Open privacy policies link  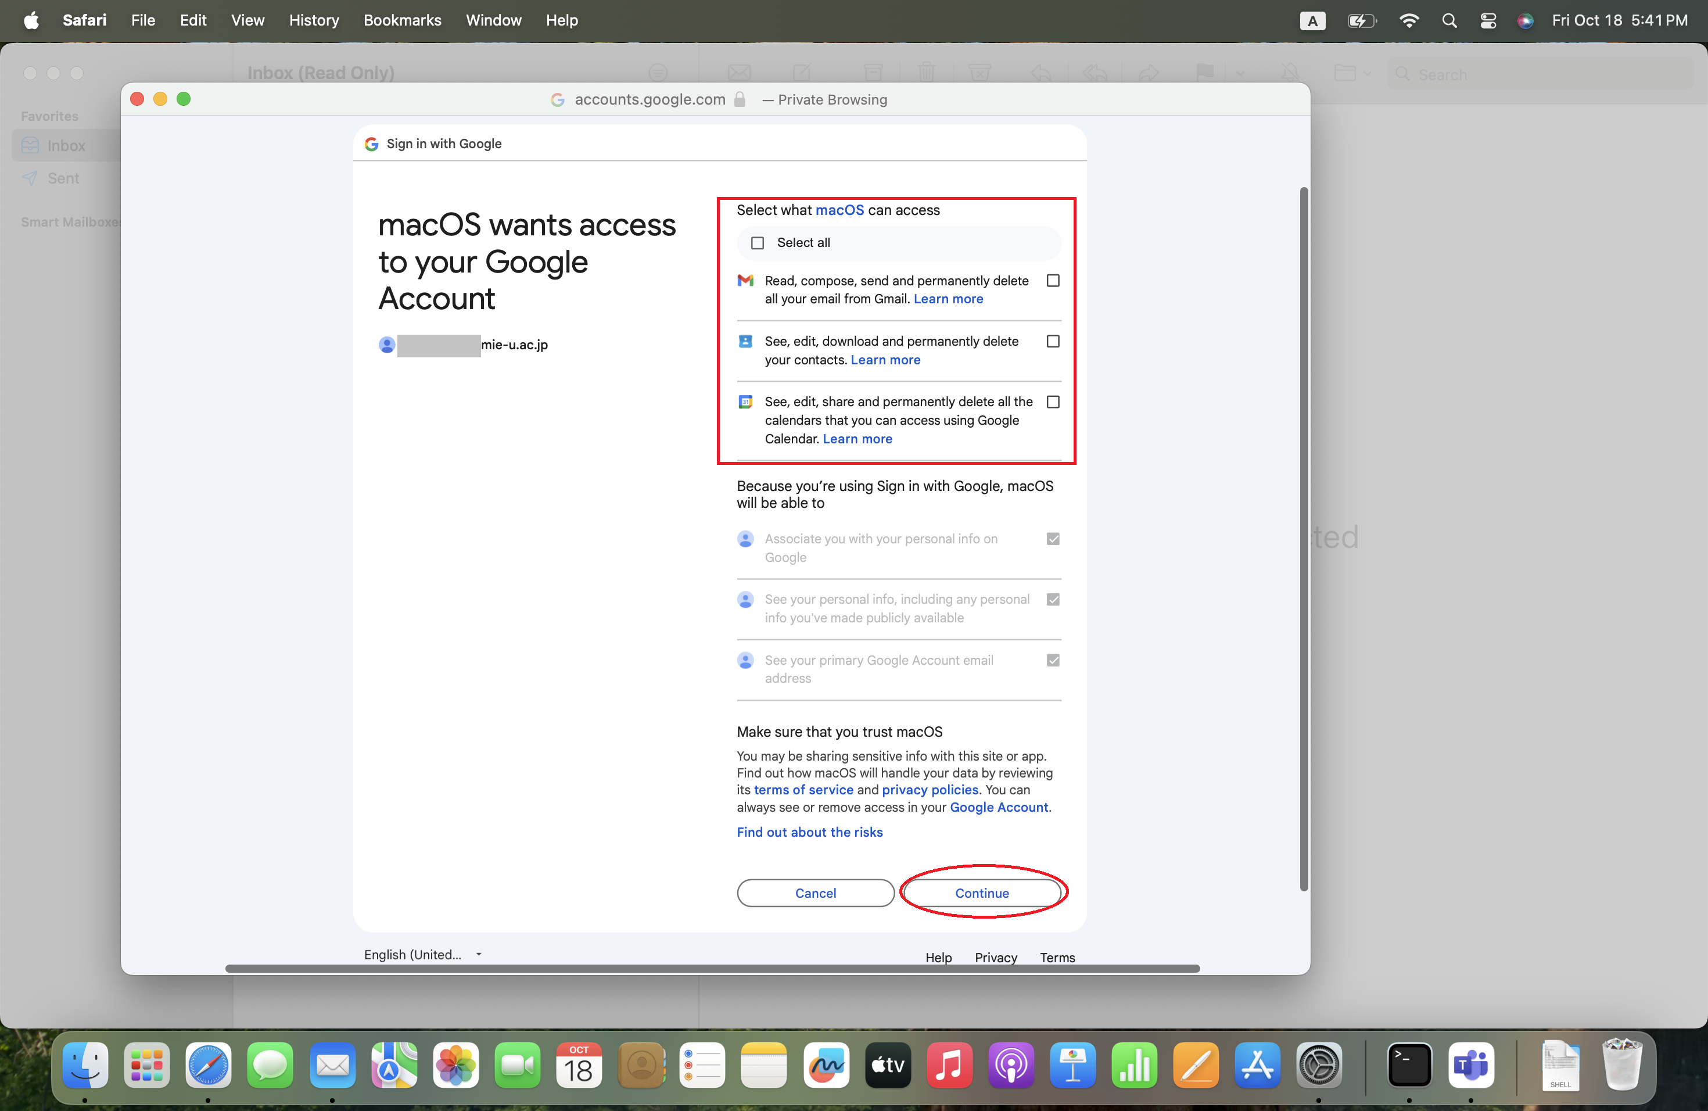point(930,790)
